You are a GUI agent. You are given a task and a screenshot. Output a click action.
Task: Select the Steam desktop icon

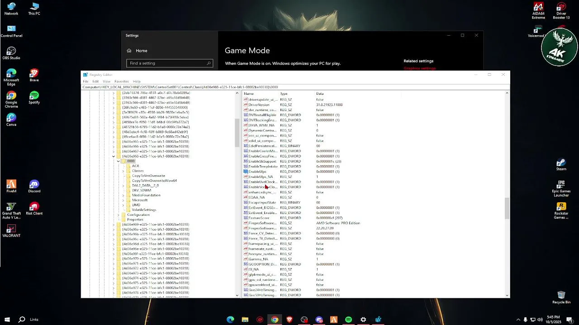(x=561, y=164)
